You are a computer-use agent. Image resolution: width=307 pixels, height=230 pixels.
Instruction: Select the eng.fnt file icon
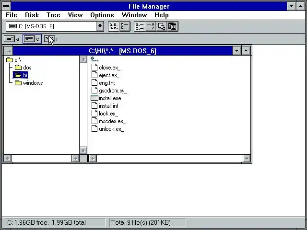click(x=94, y=82)
